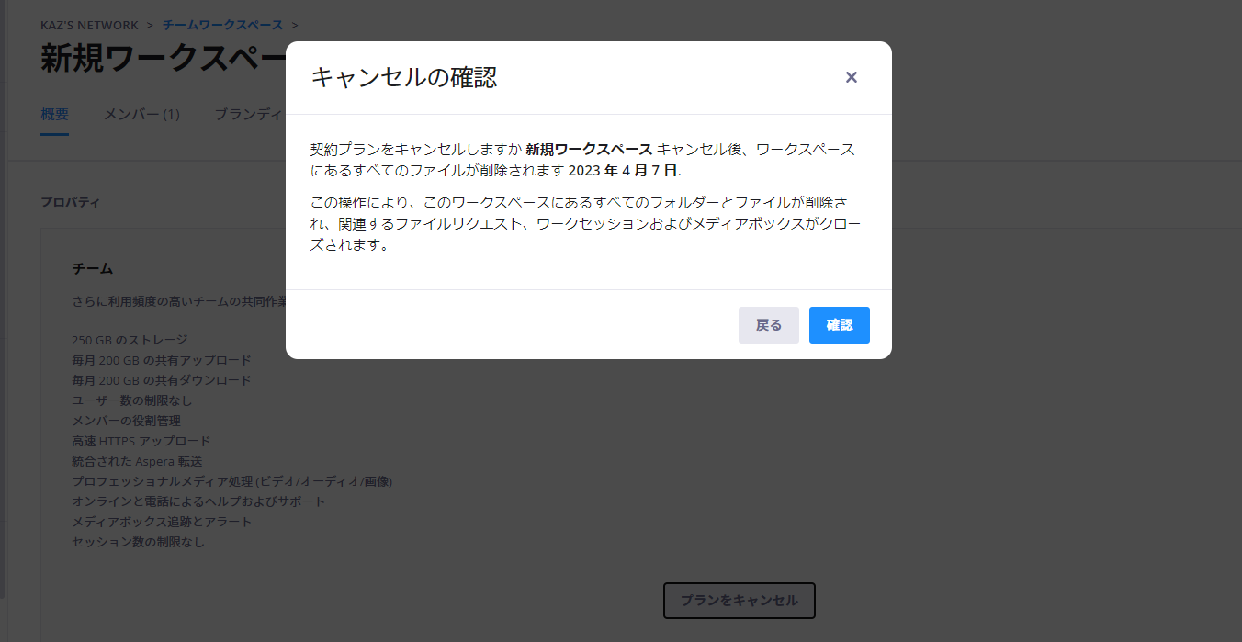1242x642 pixels.
Task: Click the 戻る back button
Action: pyautogui.click(x=769, y=325)
